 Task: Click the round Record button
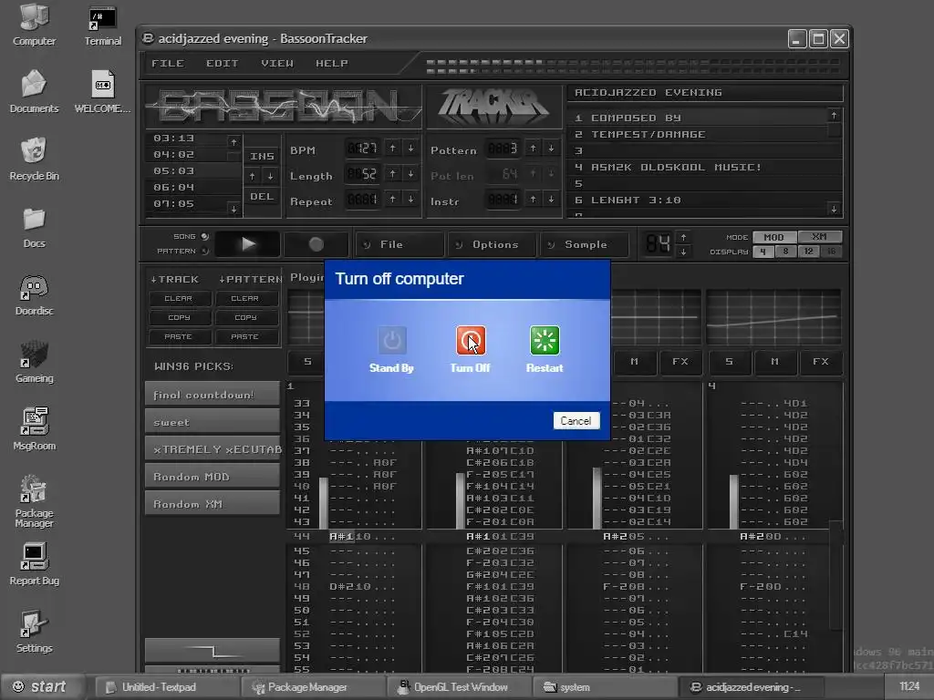coord(317,244)
